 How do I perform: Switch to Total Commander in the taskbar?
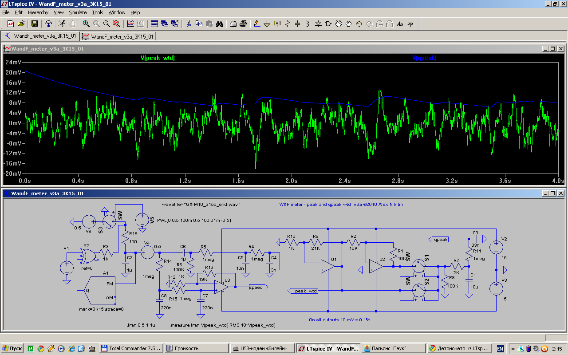point(130,349)
